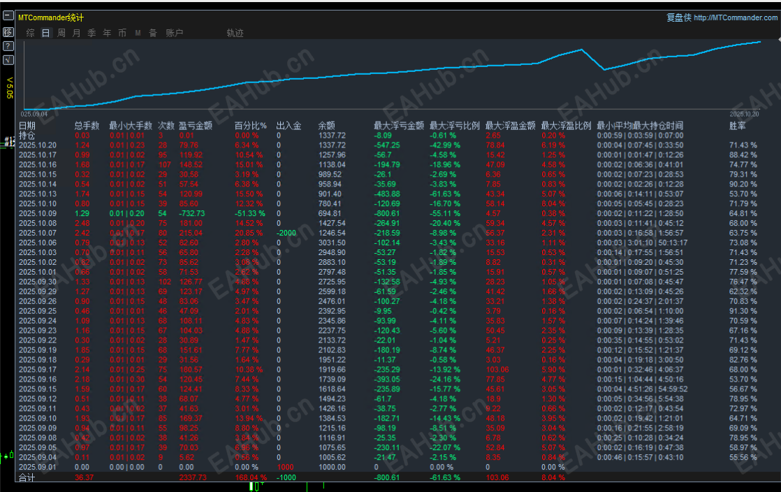Click the 36.37 total lots value
Screen dimensions: 781x492
[x=84, y=477]
